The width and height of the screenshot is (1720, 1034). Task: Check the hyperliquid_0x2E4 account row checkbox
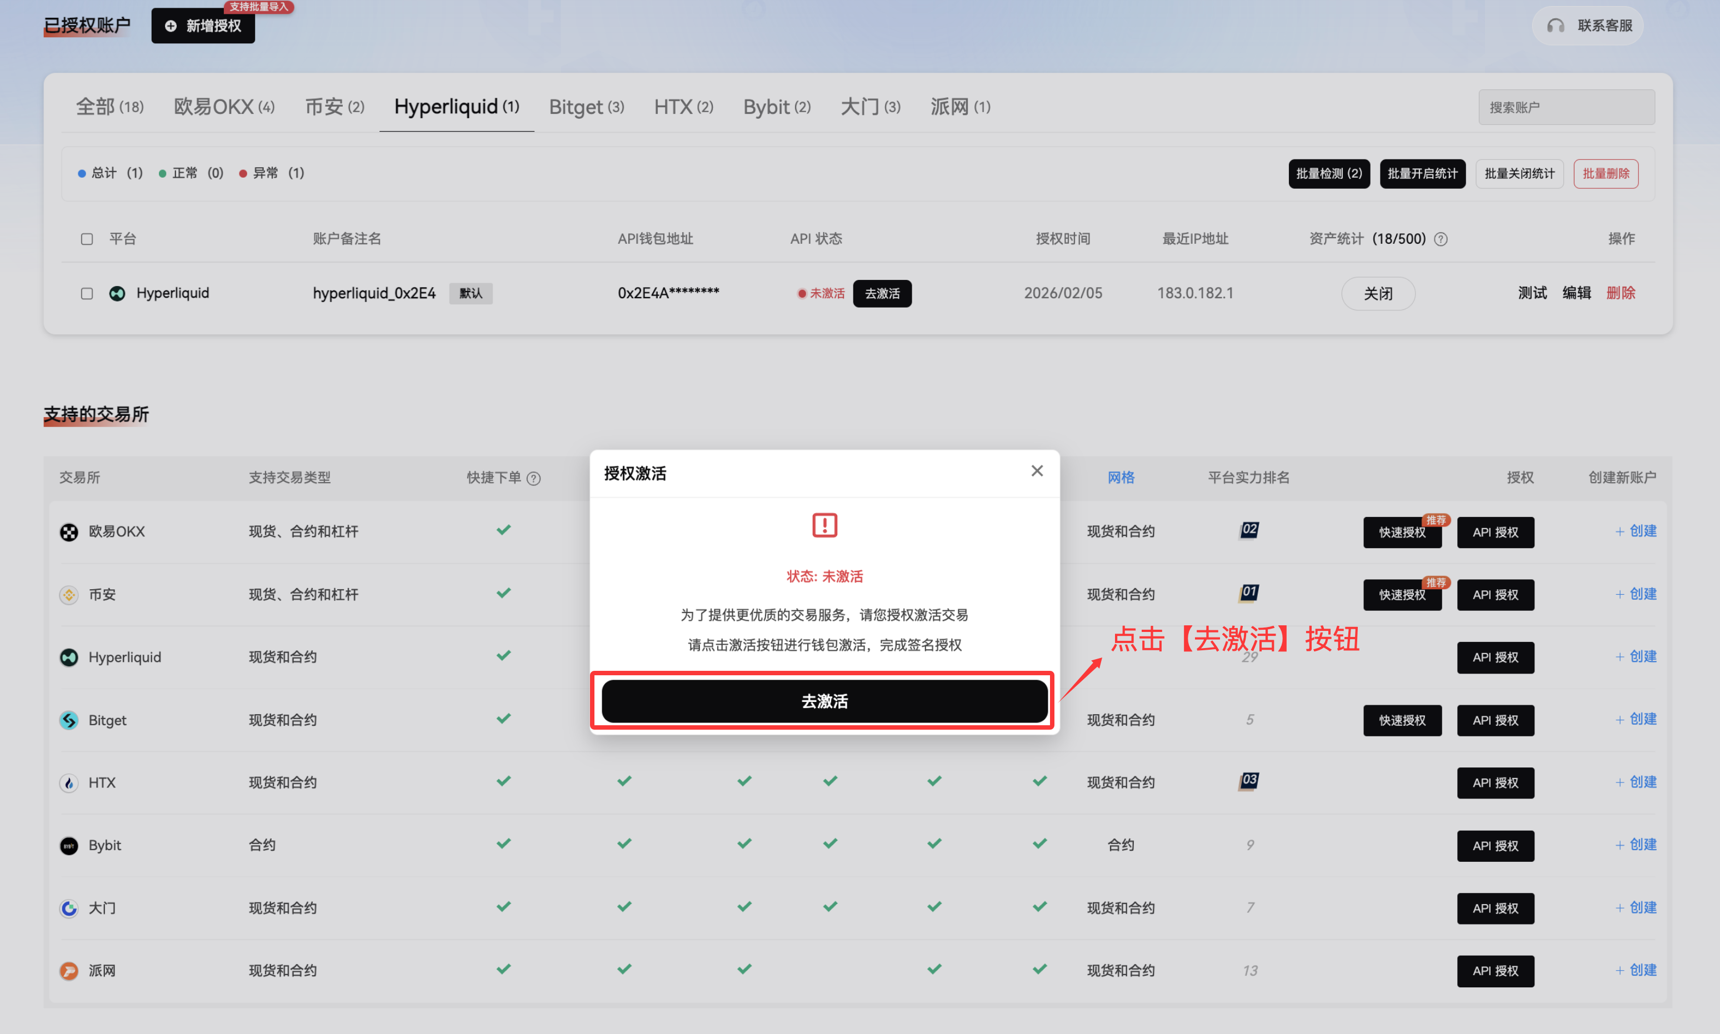tap(87, 293)
